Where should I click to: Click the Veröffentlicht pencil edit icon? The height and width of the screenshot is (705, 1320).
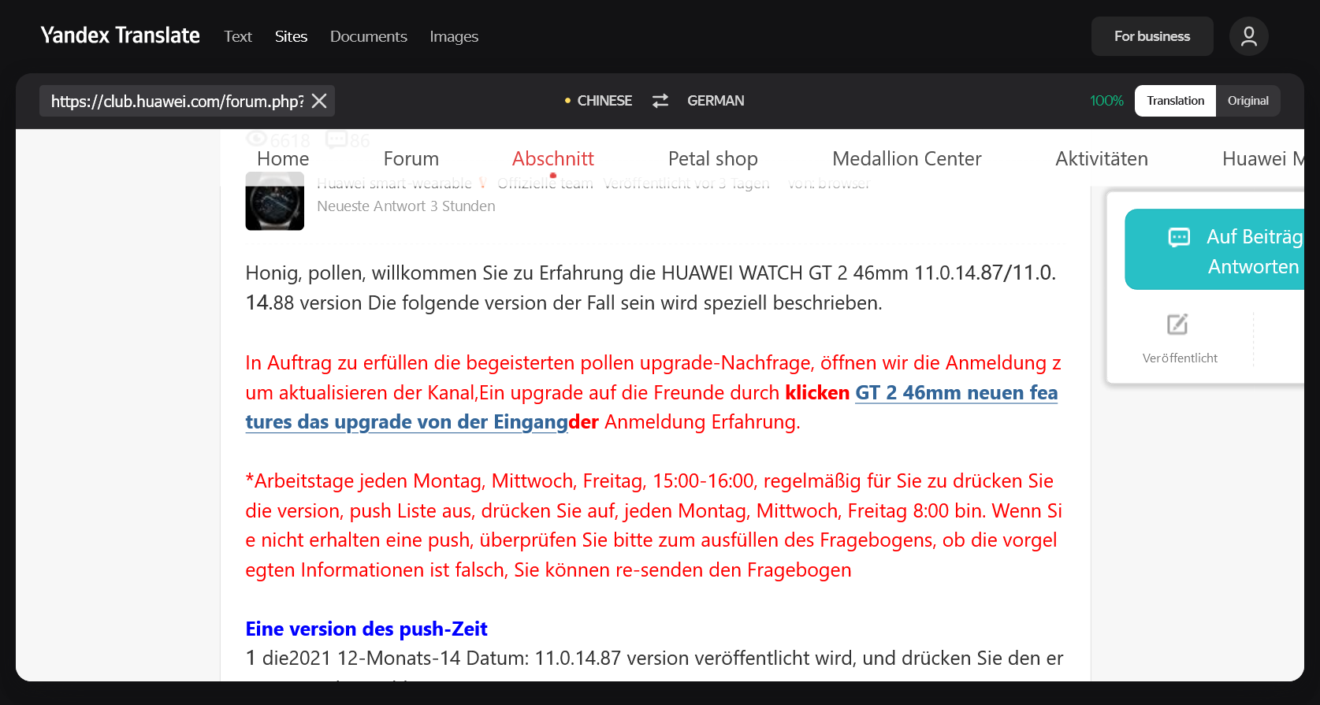(1177, 325)
